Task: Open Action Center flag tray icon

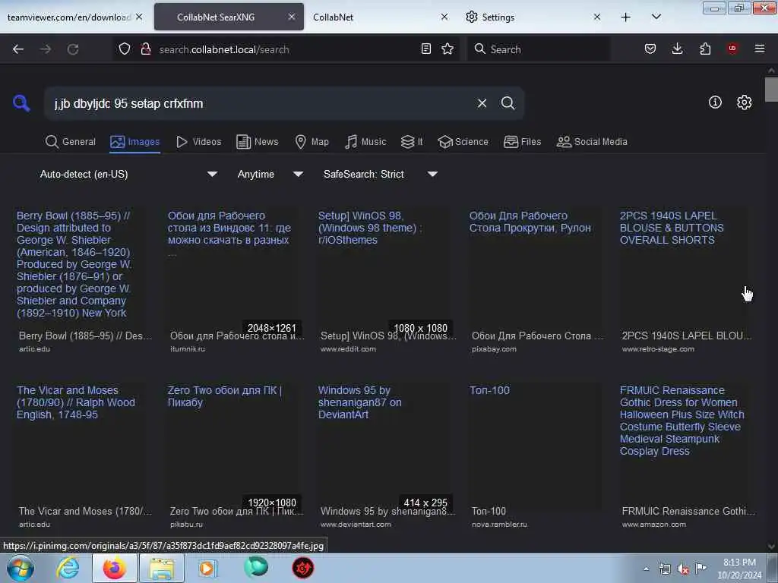Action: pyautogui.click(x=701, y=568)
